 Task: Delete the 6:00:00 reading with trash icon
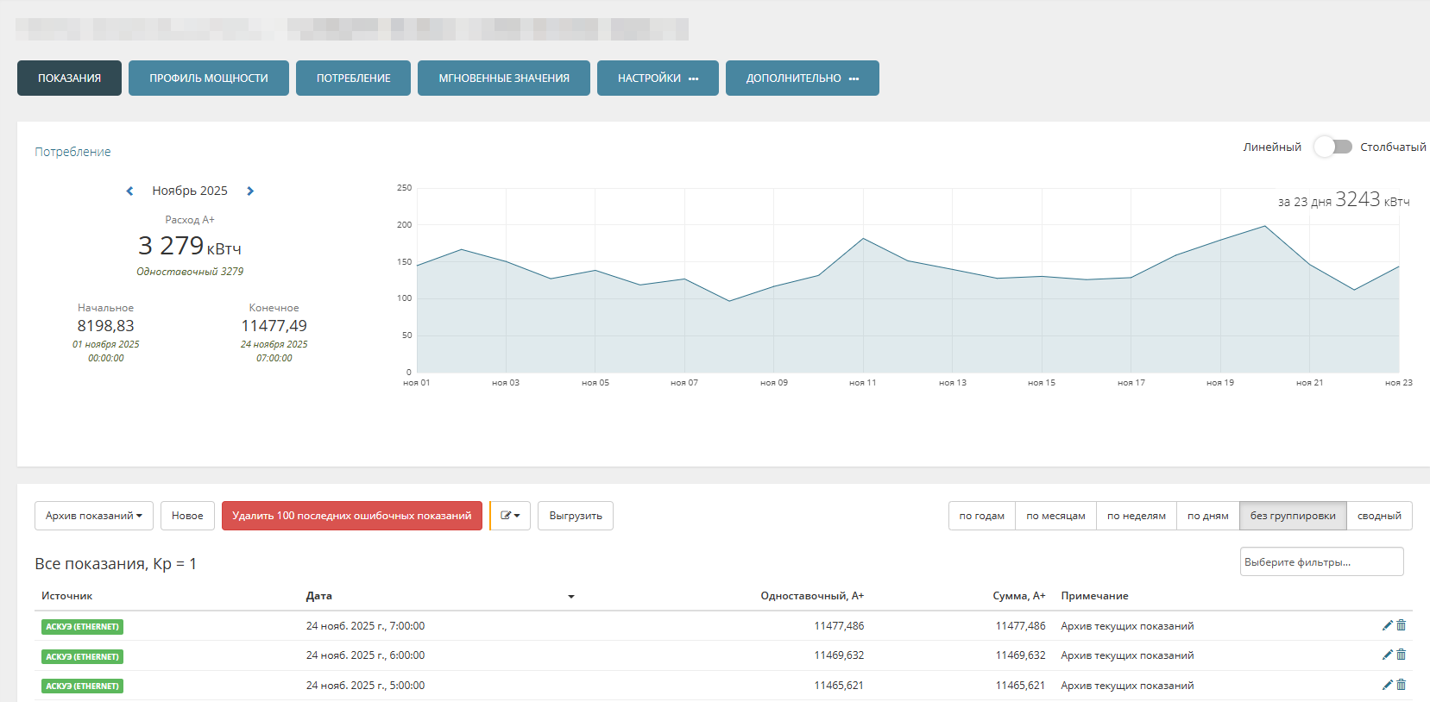(1401, 655)
